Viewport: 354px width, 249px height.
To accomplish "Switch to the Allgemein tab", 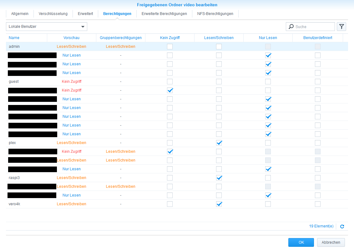I will (x=20, y=14).
